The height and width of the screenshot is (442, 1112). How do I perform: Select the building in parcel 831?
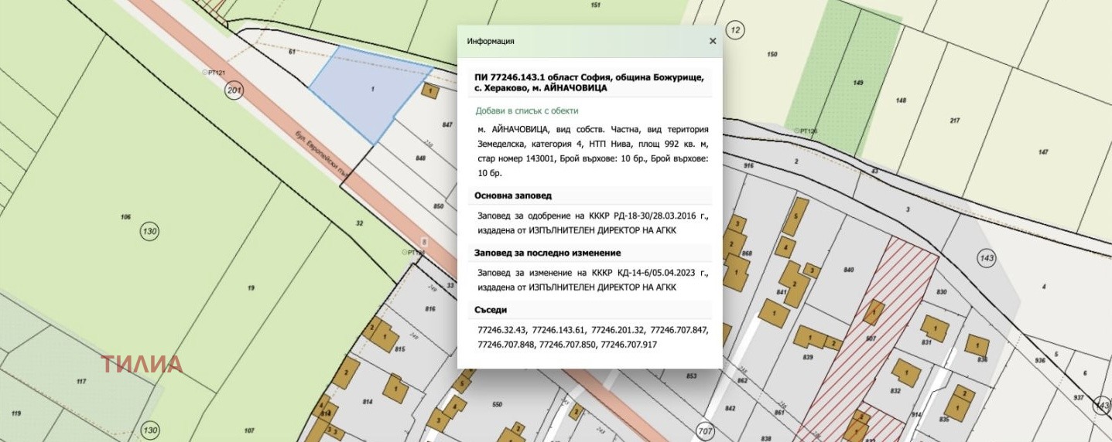point(933,328)
